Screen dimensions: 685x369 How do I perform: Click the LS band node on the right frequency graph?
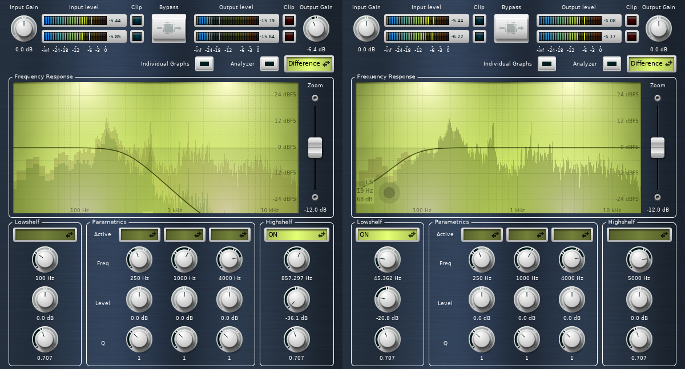coord(389,193)
